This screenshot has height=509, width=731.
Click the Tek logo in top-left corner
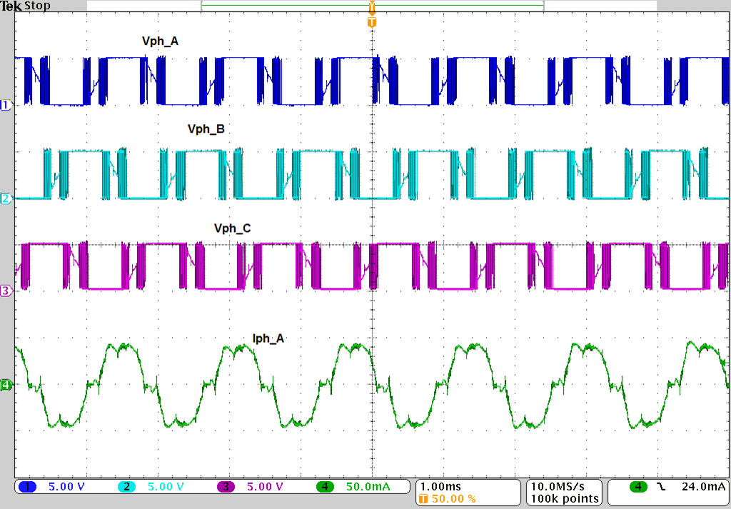click(x=11, y=6)
